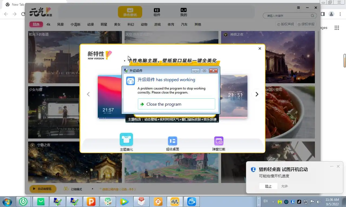This screenshot has height=207, width=346.
Task: Click the TikTok tray icon
Action: (299, 202)
